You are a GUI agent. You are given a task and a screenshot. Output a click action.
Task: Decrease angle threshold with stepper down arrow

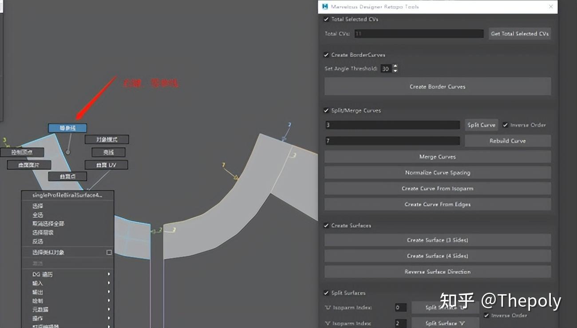[x=395, y=71]
